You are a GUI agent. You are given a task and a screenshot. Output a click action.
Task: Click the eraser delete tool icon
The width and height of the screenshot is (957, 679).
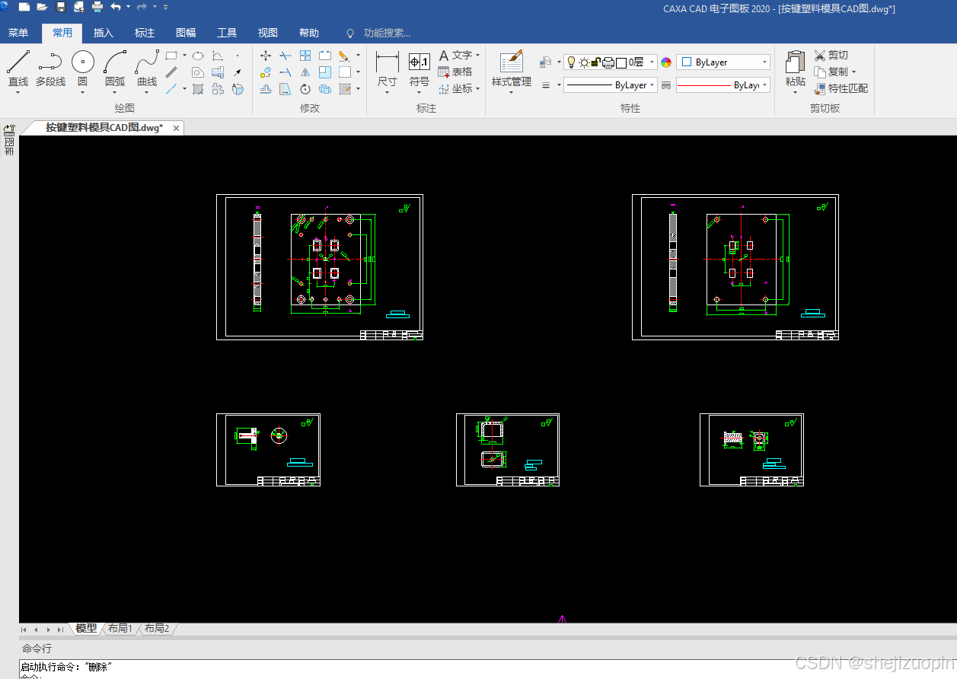(344, 56)
